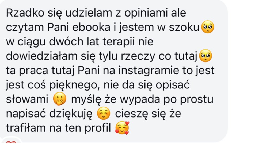The height and width of the screenshot is (144, 274).
Task: Click the pleading face emoji after "szoku"
Action: [208, 27]
